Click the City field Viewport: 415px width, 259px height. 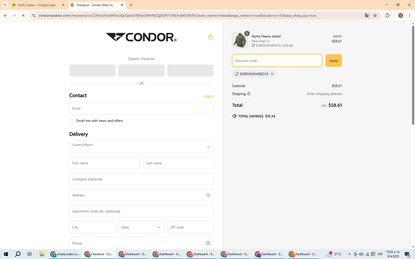pos(92,227)
